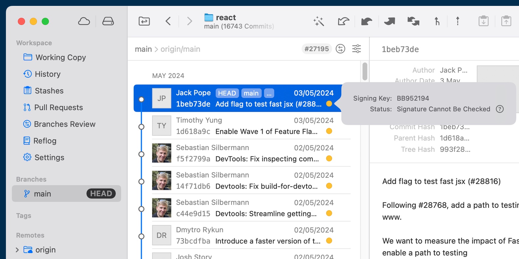The height and width of the screenshot is (259, 519).
Task: Navigate back with the left chevron
Action: pyautogui.click(x=168, y=21)
